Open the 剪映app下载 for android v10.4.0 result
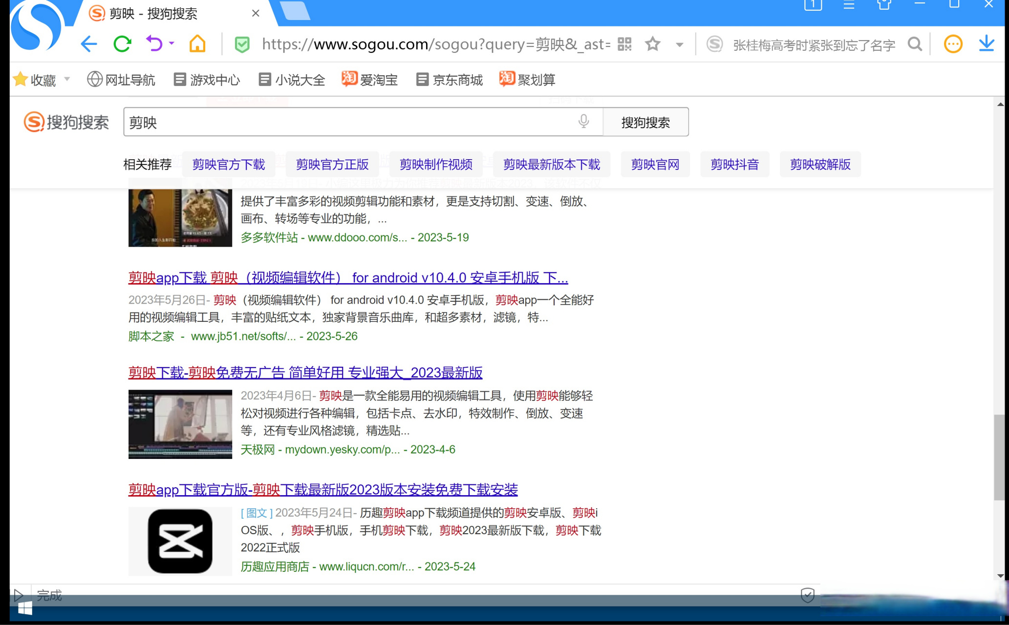This screenshot has height=625, width=1009. (x=348, y=278)
